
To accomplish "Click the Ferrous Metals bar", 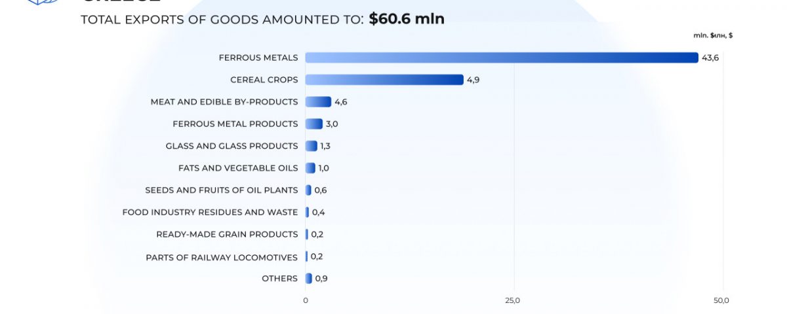I will 501,58.
